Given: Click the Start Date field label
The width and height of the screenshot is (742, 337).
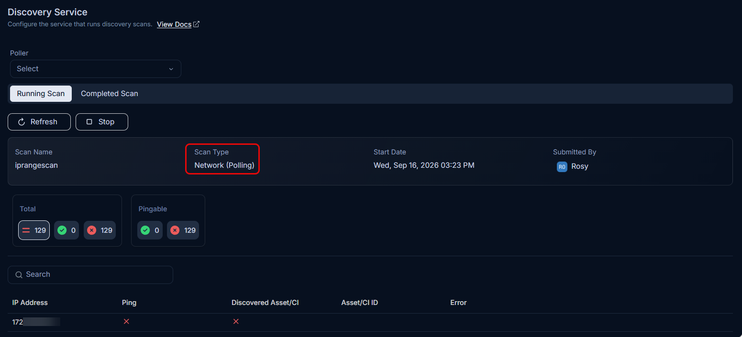Looking at the screenshot, I should pyautogui.click(x=390, y=152).
